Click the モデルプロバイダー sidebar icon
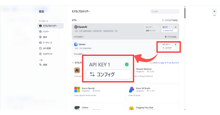Viewport: 220px width, 115px height. [40, 26]
